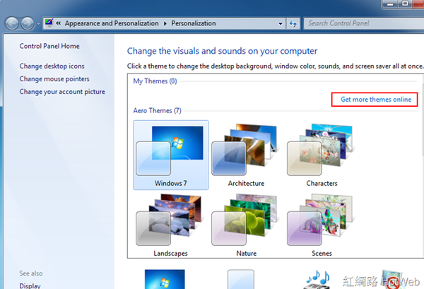424x289 pixels.
Task: Choose the Landscapes theme
Action: (x=170, y=225)
